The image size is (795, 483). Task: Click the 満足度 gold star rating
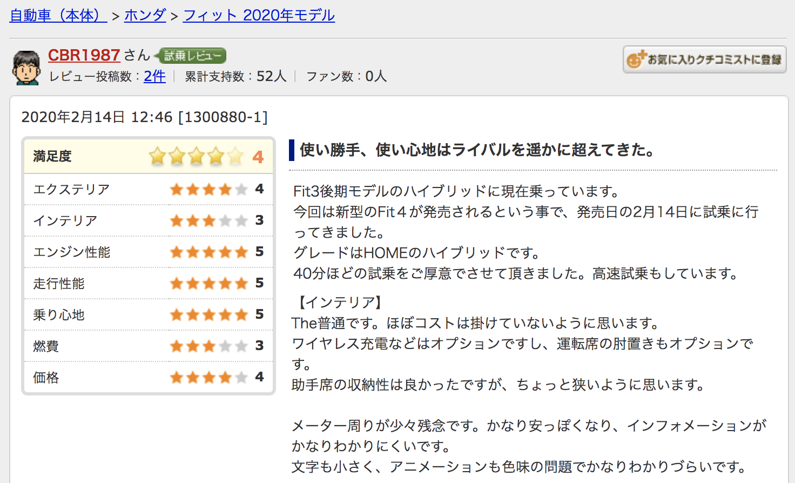pos(196,157)
